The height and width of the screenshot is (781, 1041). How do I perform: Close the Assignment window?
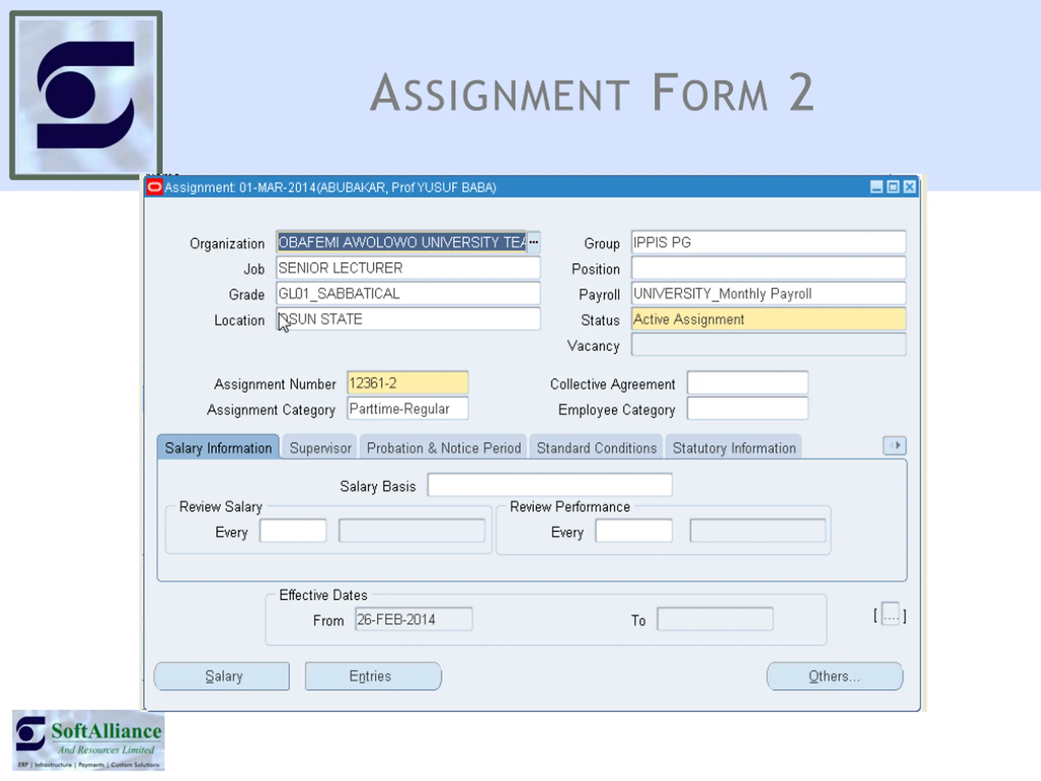909,188
